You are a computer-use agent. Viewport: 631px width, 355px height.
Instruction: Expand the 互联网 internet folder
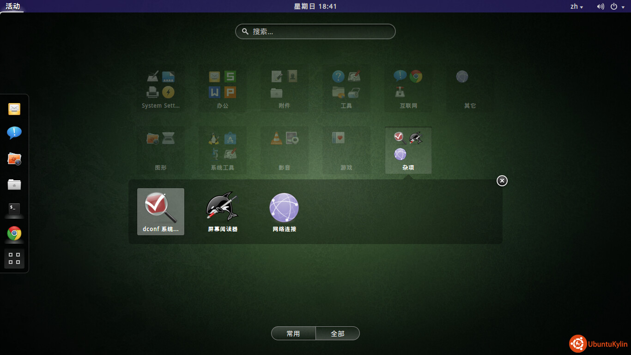click(408, 88)
